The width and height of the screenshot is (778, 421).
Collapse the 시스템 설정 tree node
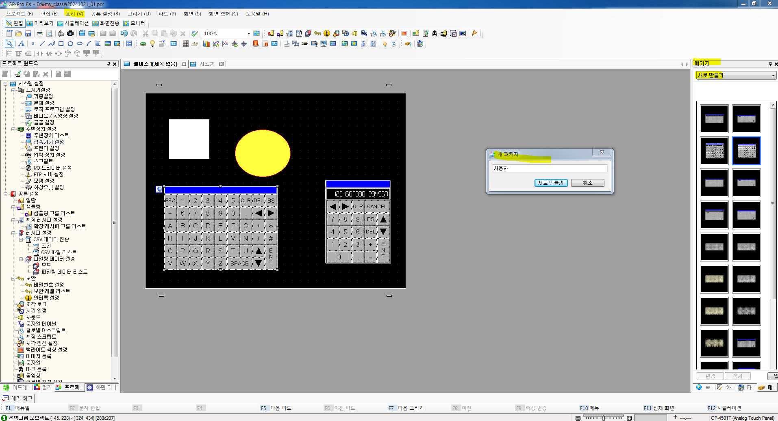6,84
